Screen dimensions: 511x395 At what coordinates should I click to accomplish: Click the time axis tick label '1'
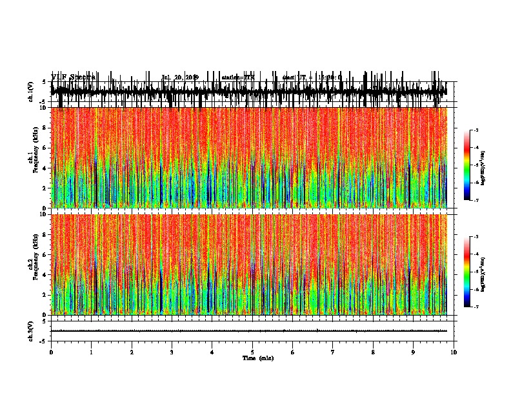coord(91,352)
